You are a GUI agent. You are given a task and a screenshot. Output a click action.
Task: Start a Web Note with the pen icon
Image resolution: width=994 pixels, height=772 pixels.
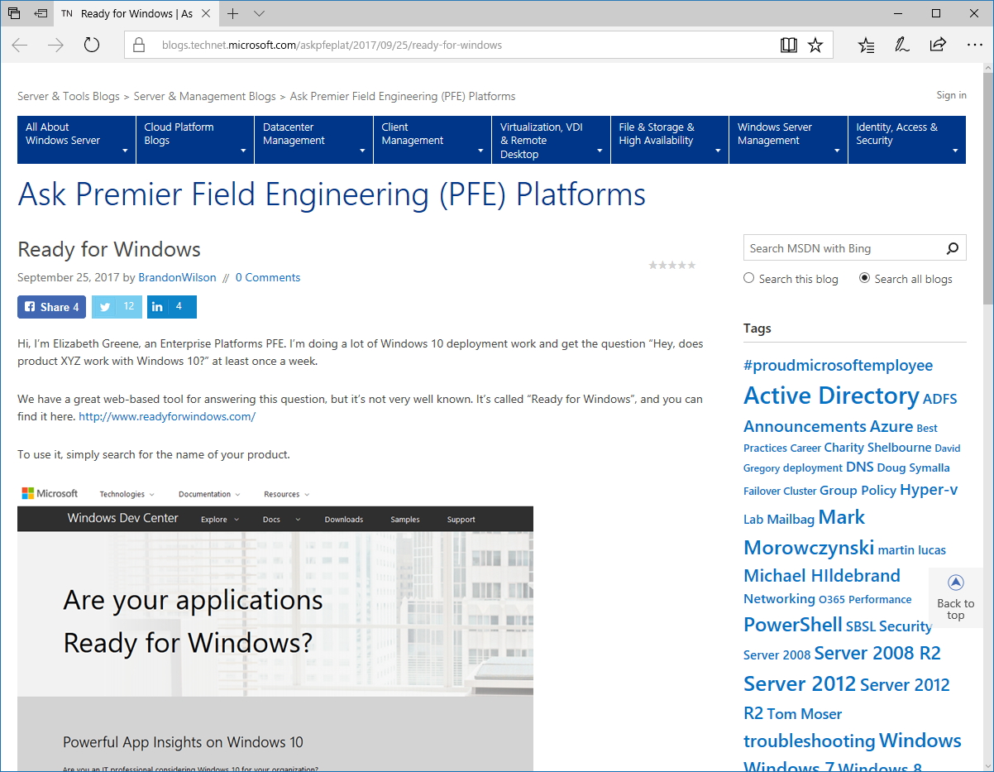click(x=901, y=46)
